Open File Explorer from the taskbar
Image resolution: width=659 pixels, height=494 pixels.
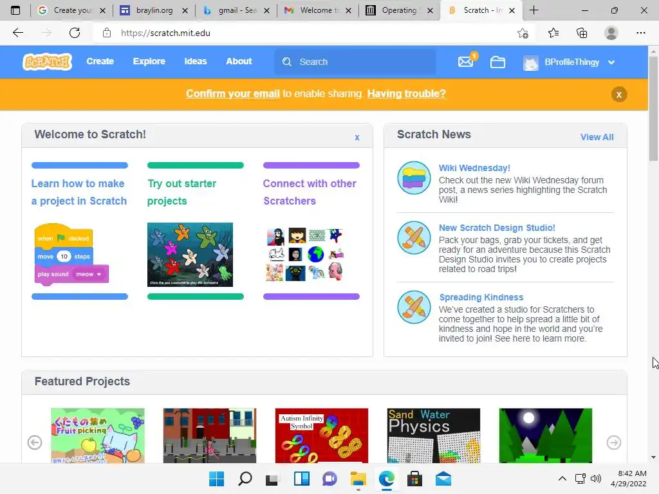[x=358, y=479]
